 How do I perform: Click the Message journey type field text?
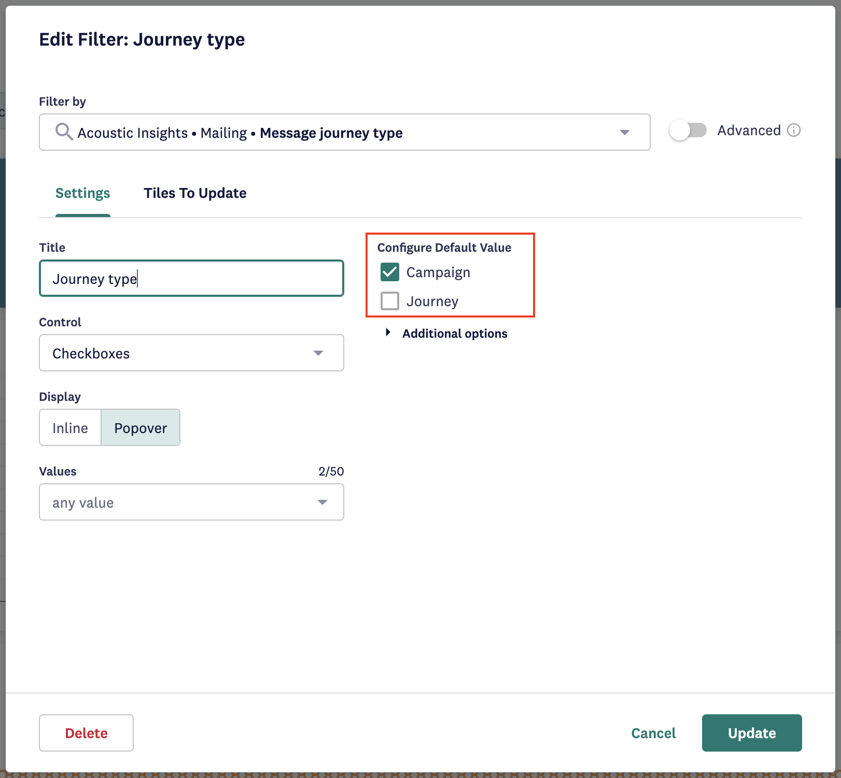331,133
